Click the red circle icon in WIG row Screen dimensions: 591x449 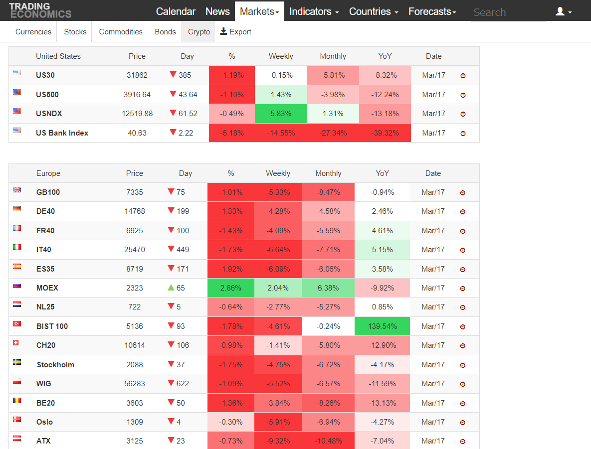click(462, 384)
